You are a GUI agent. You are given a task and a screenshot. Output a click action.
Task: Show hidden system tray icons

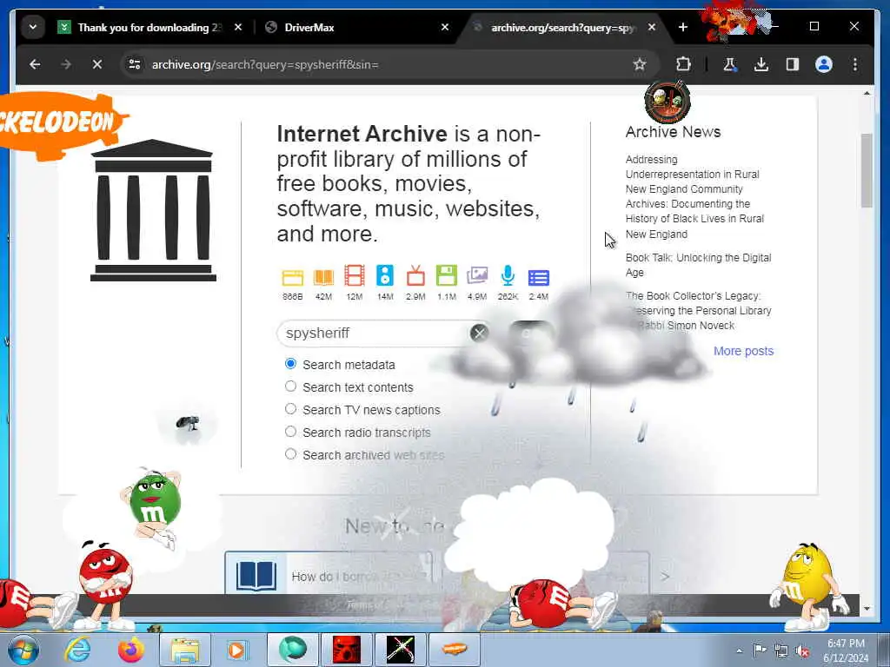coord(739,651)
